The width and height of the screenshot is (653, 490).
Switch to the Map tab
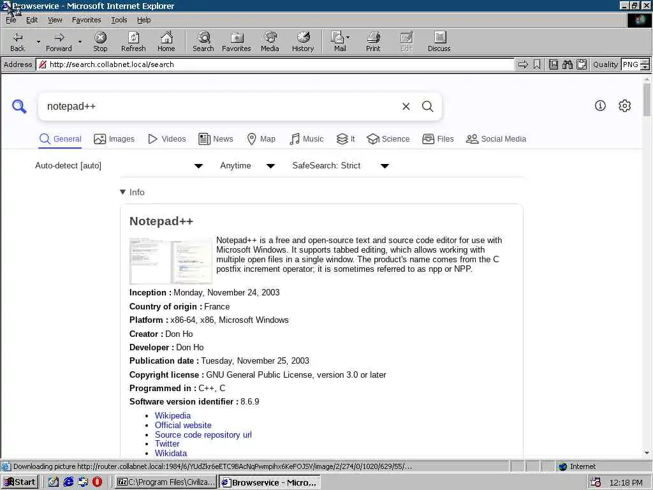pos(261,138)
